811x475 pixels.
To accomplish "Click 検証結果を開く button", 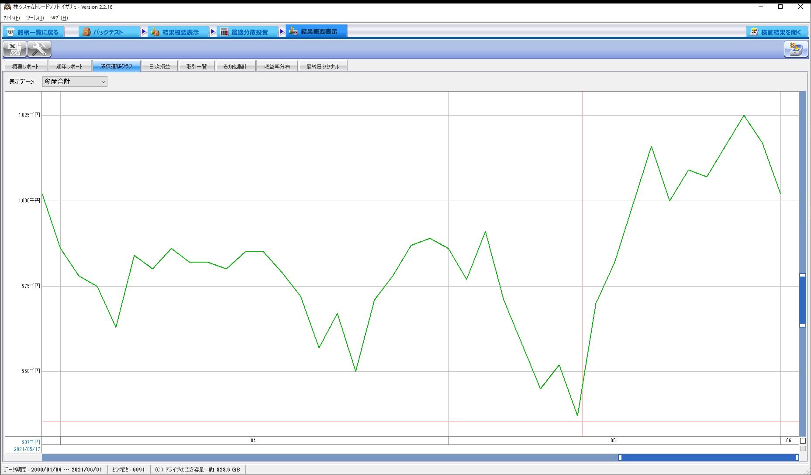I will [776, 32].
